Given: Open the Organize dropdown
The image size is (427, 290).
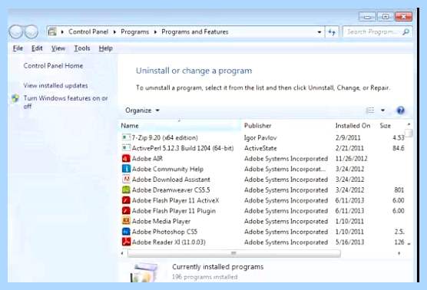Looking at the screenshot, I should (142, 110).
